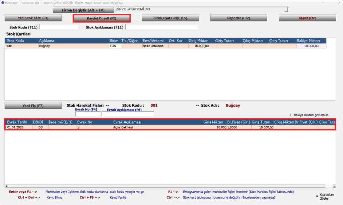
Task: Click DB/Dİ column header
Action: (40, 122)
